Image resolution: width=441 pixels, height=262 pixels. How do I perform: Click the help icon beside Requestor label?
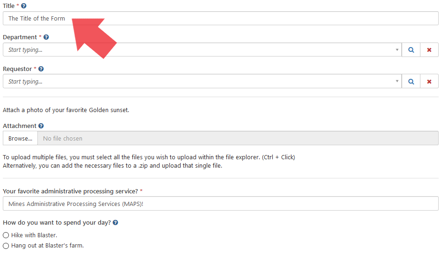tap(41, 69)
